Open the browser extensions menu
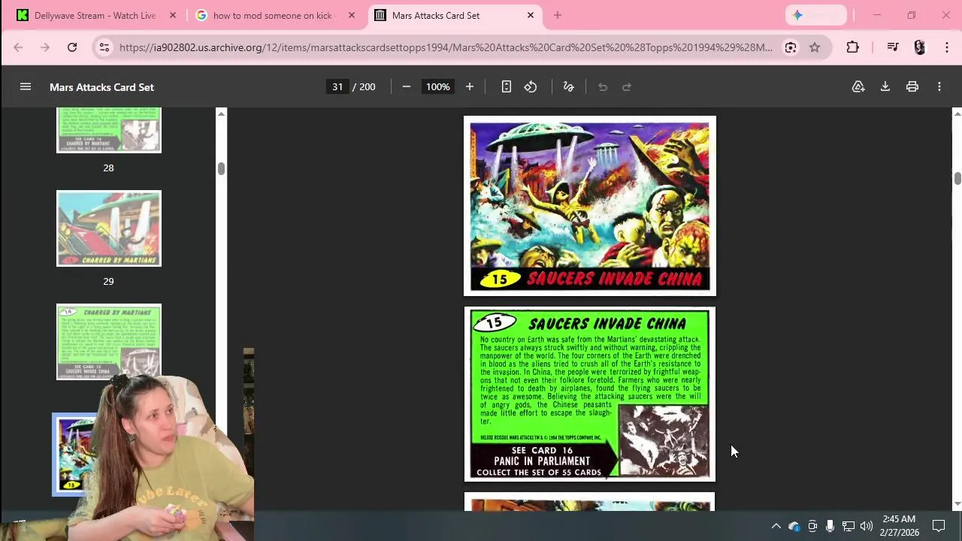The image size is (962, 541). (852, 47)
